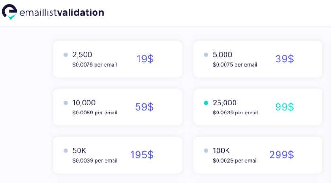Click the highlighted 99$ price
Screen dimensions: 331x183
tap(285, 107)
